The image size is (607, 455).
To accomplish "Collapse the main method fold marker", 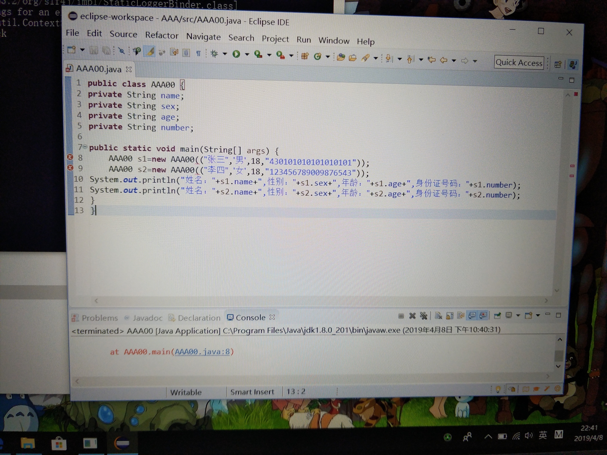I will [x=85, y=147].
